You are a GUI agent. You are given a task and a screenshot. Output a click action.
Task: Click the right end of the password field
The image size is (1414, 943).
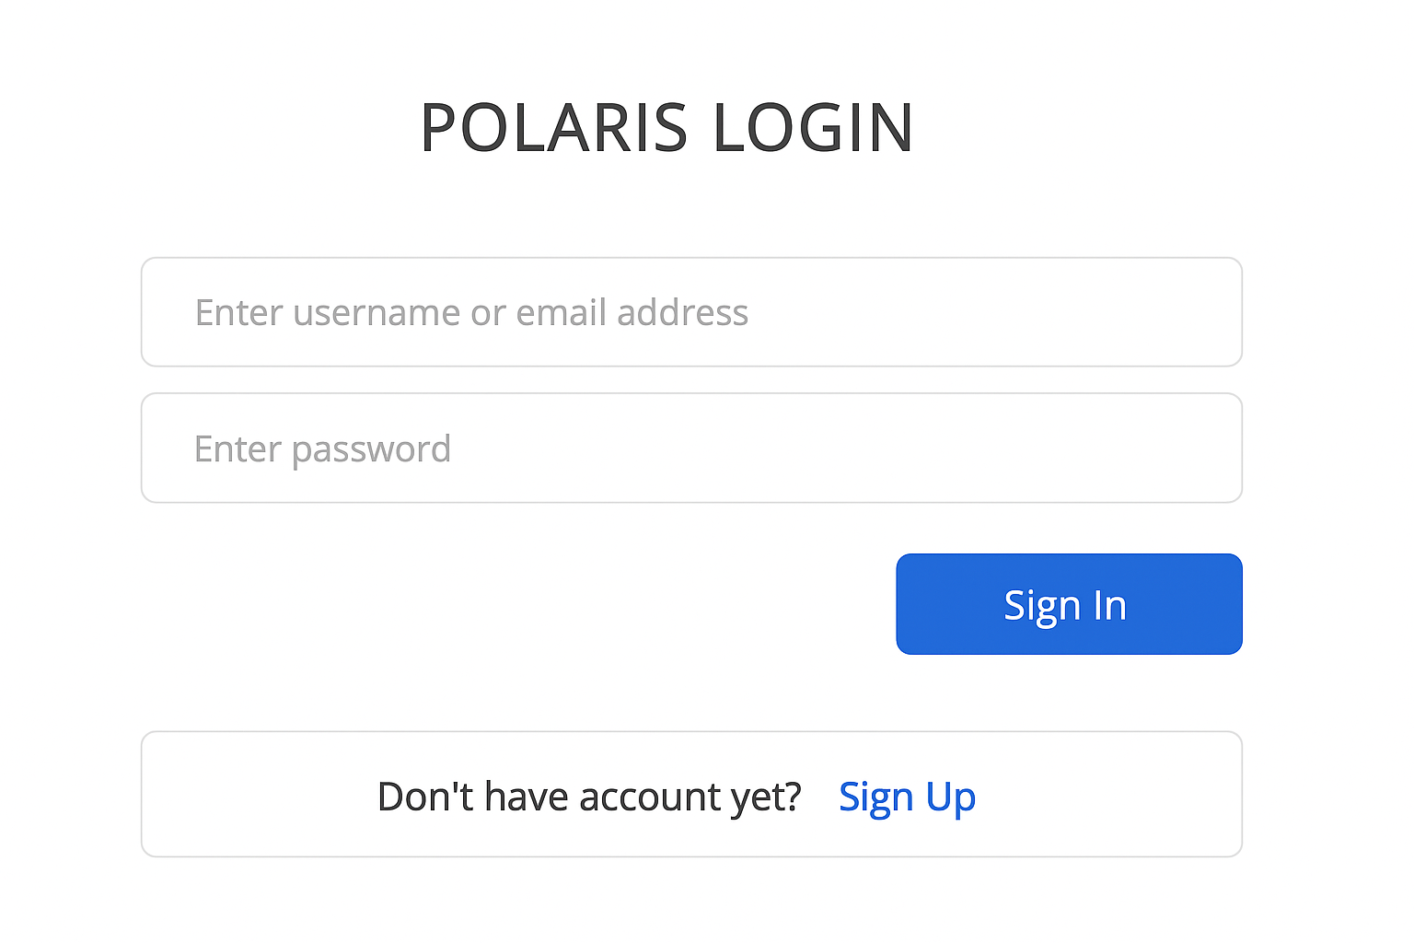[1197, 448]
